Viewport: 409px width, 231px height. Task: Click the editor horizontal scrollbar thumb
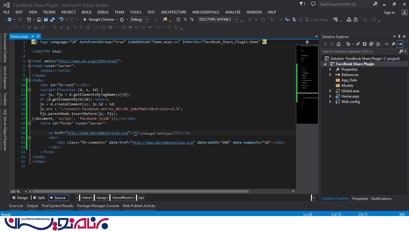pyautogui.click(x=140, y=192)
